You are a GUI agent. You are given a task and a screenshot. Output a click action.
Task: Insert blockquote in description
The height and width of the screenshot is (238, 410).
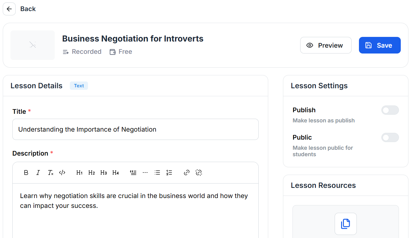pyautogui.click(x=133, y=173)
